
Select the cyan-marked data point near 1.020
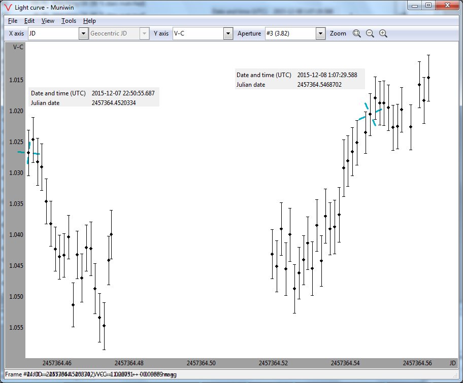pyautogui.click(x=370, y=114)
